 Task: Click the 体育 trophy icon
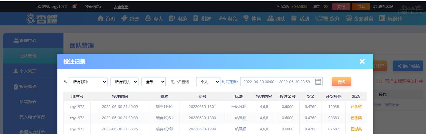246,19
